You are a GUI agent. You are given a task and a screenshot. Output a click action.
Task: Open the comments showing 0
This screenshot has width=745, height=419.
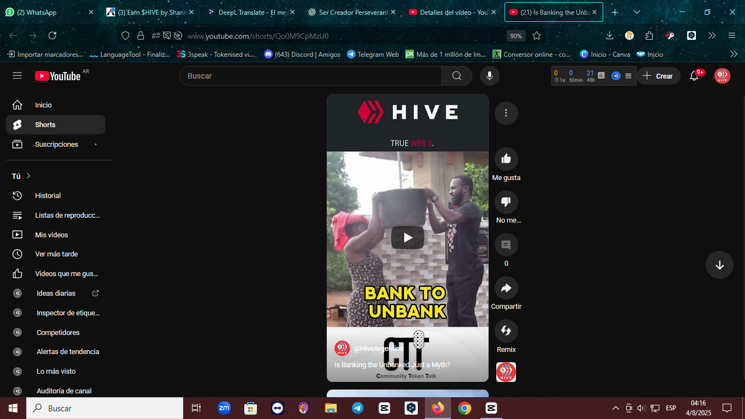(506, 245)
